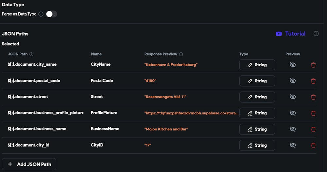Screen dimensions: 327x172
Task: Toggle preview visibility for CityName
Action: tap(293, 65)
